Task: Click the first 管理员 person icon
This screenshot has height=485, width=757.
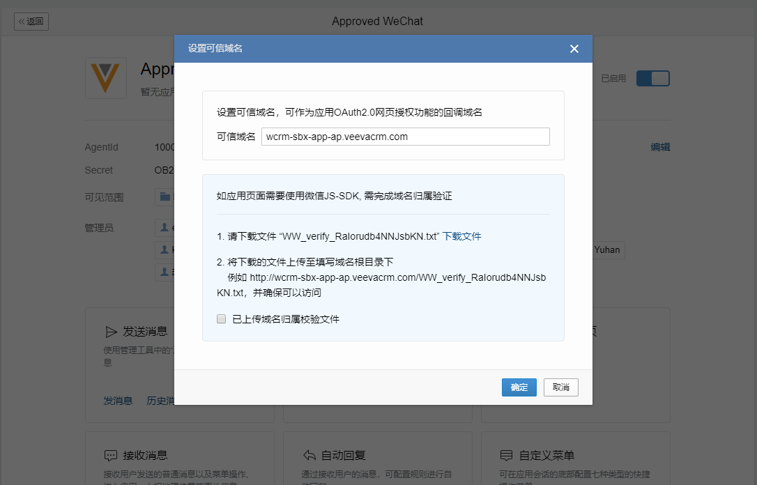Action: pyautogui.click(x=165, y=227)
